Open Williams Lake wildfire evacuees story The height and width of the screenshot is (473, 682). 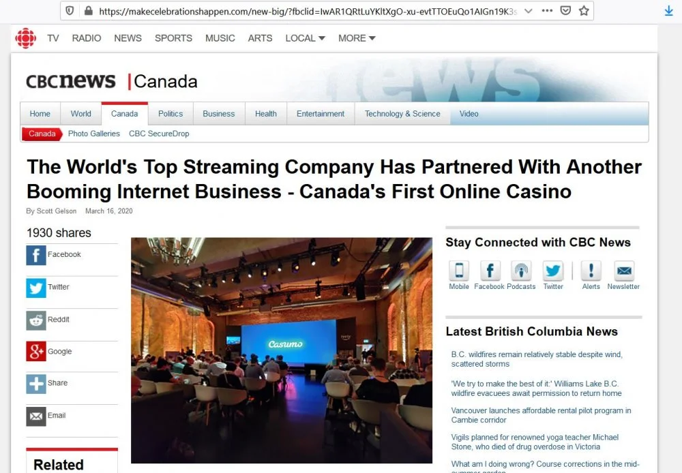coord(536,388)
